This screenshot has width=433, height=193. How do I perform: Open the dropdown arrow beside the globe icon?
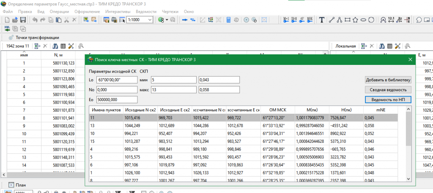(167, 20)
